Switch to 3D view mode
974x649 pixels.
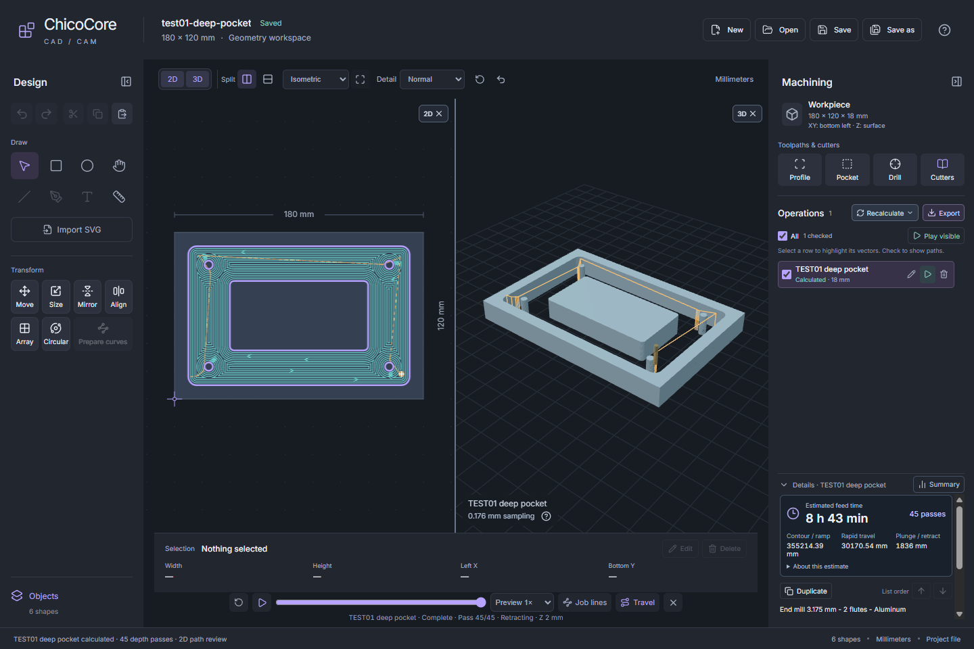pos(198,79)
